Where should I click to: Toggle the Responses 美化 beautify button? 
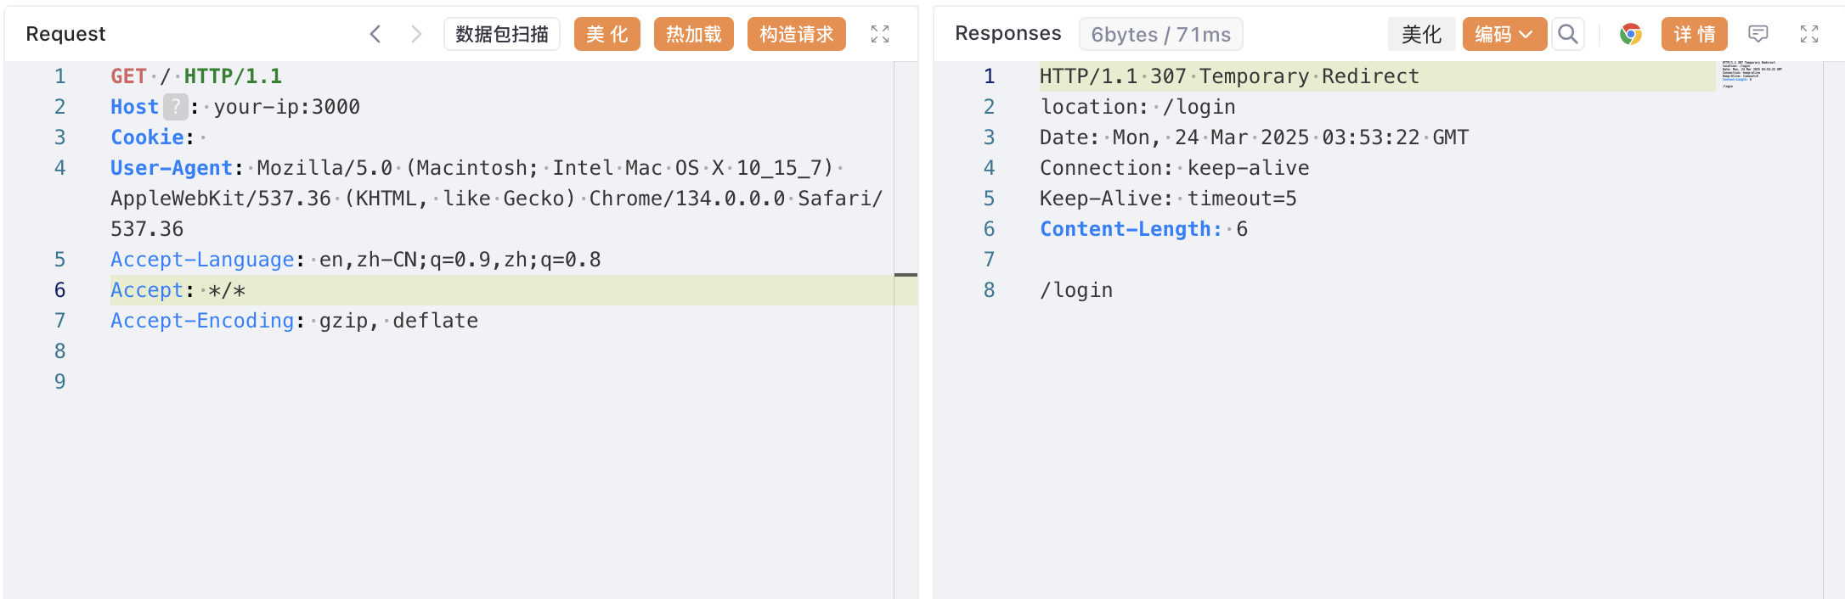click(1421, 34)
